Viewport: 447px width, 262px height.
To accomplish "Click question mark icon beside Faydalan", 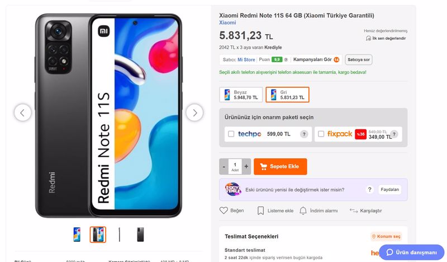I will pos(369,190).
